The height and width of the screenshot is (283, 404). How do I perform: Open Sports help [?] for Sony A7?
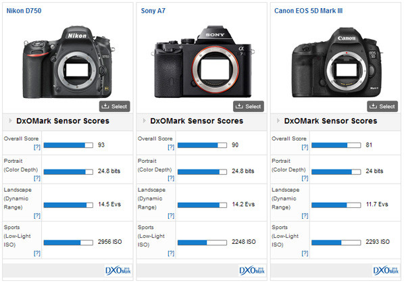coord(171,253)
